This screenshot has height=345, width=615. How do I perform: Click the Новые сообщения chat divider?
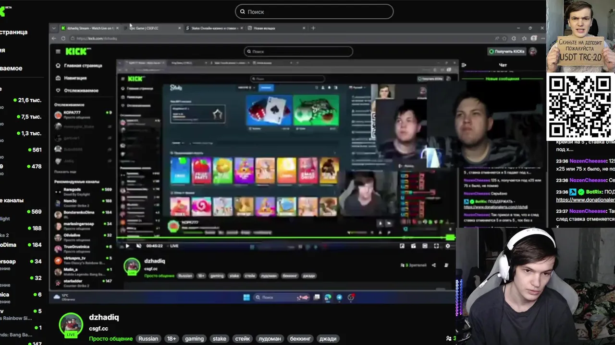pos(502,79)
